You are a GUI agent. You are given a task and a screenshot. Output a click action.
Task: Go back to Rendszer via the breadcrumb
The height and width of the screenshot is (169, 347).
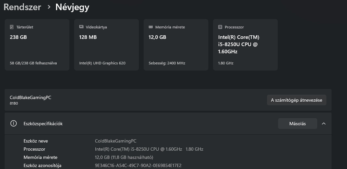pyautogui.click(x=22, y=7)
